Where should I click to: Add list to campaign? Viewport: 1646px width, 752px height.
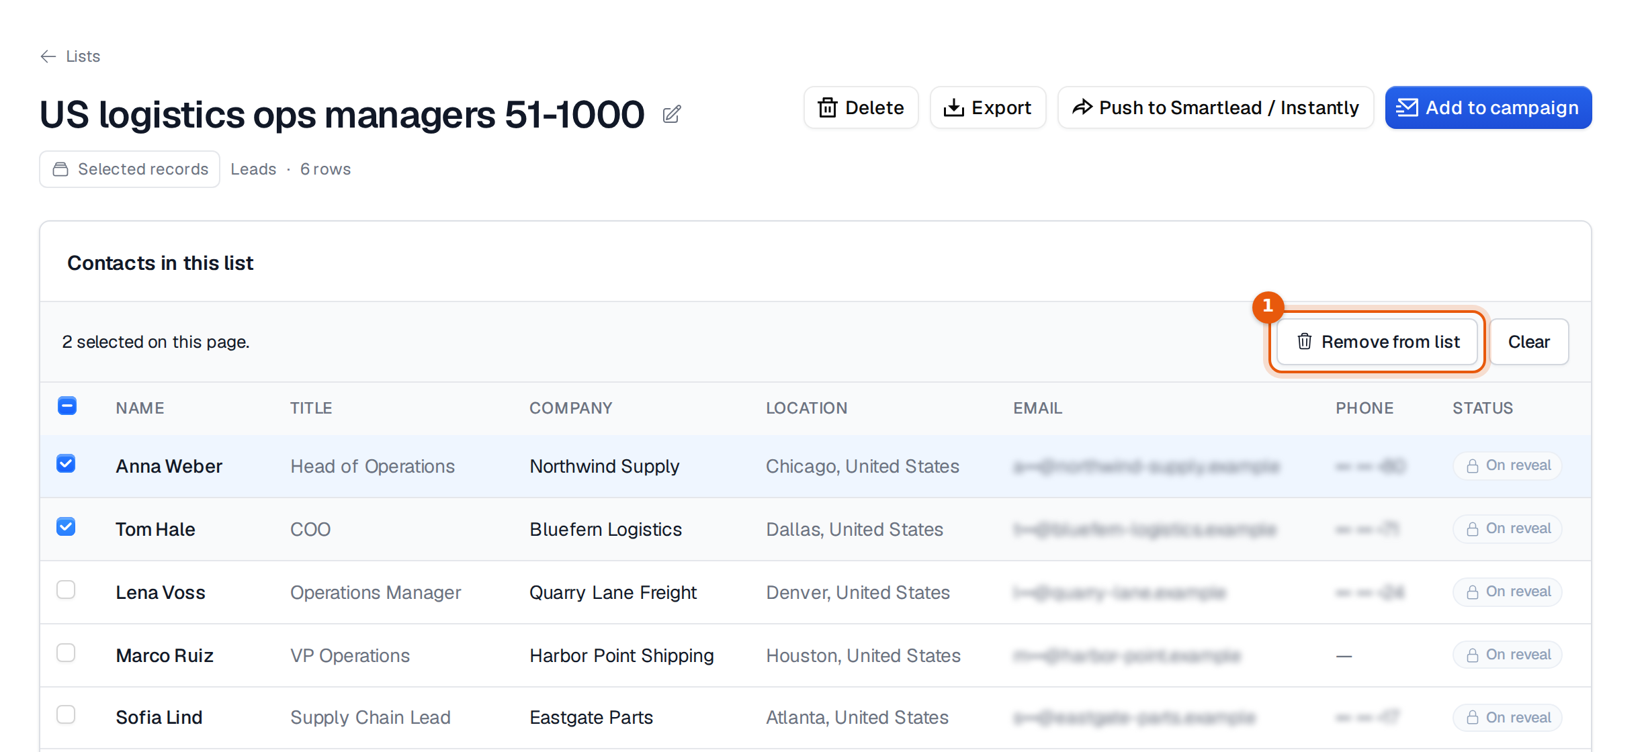tap(1488, 107)
